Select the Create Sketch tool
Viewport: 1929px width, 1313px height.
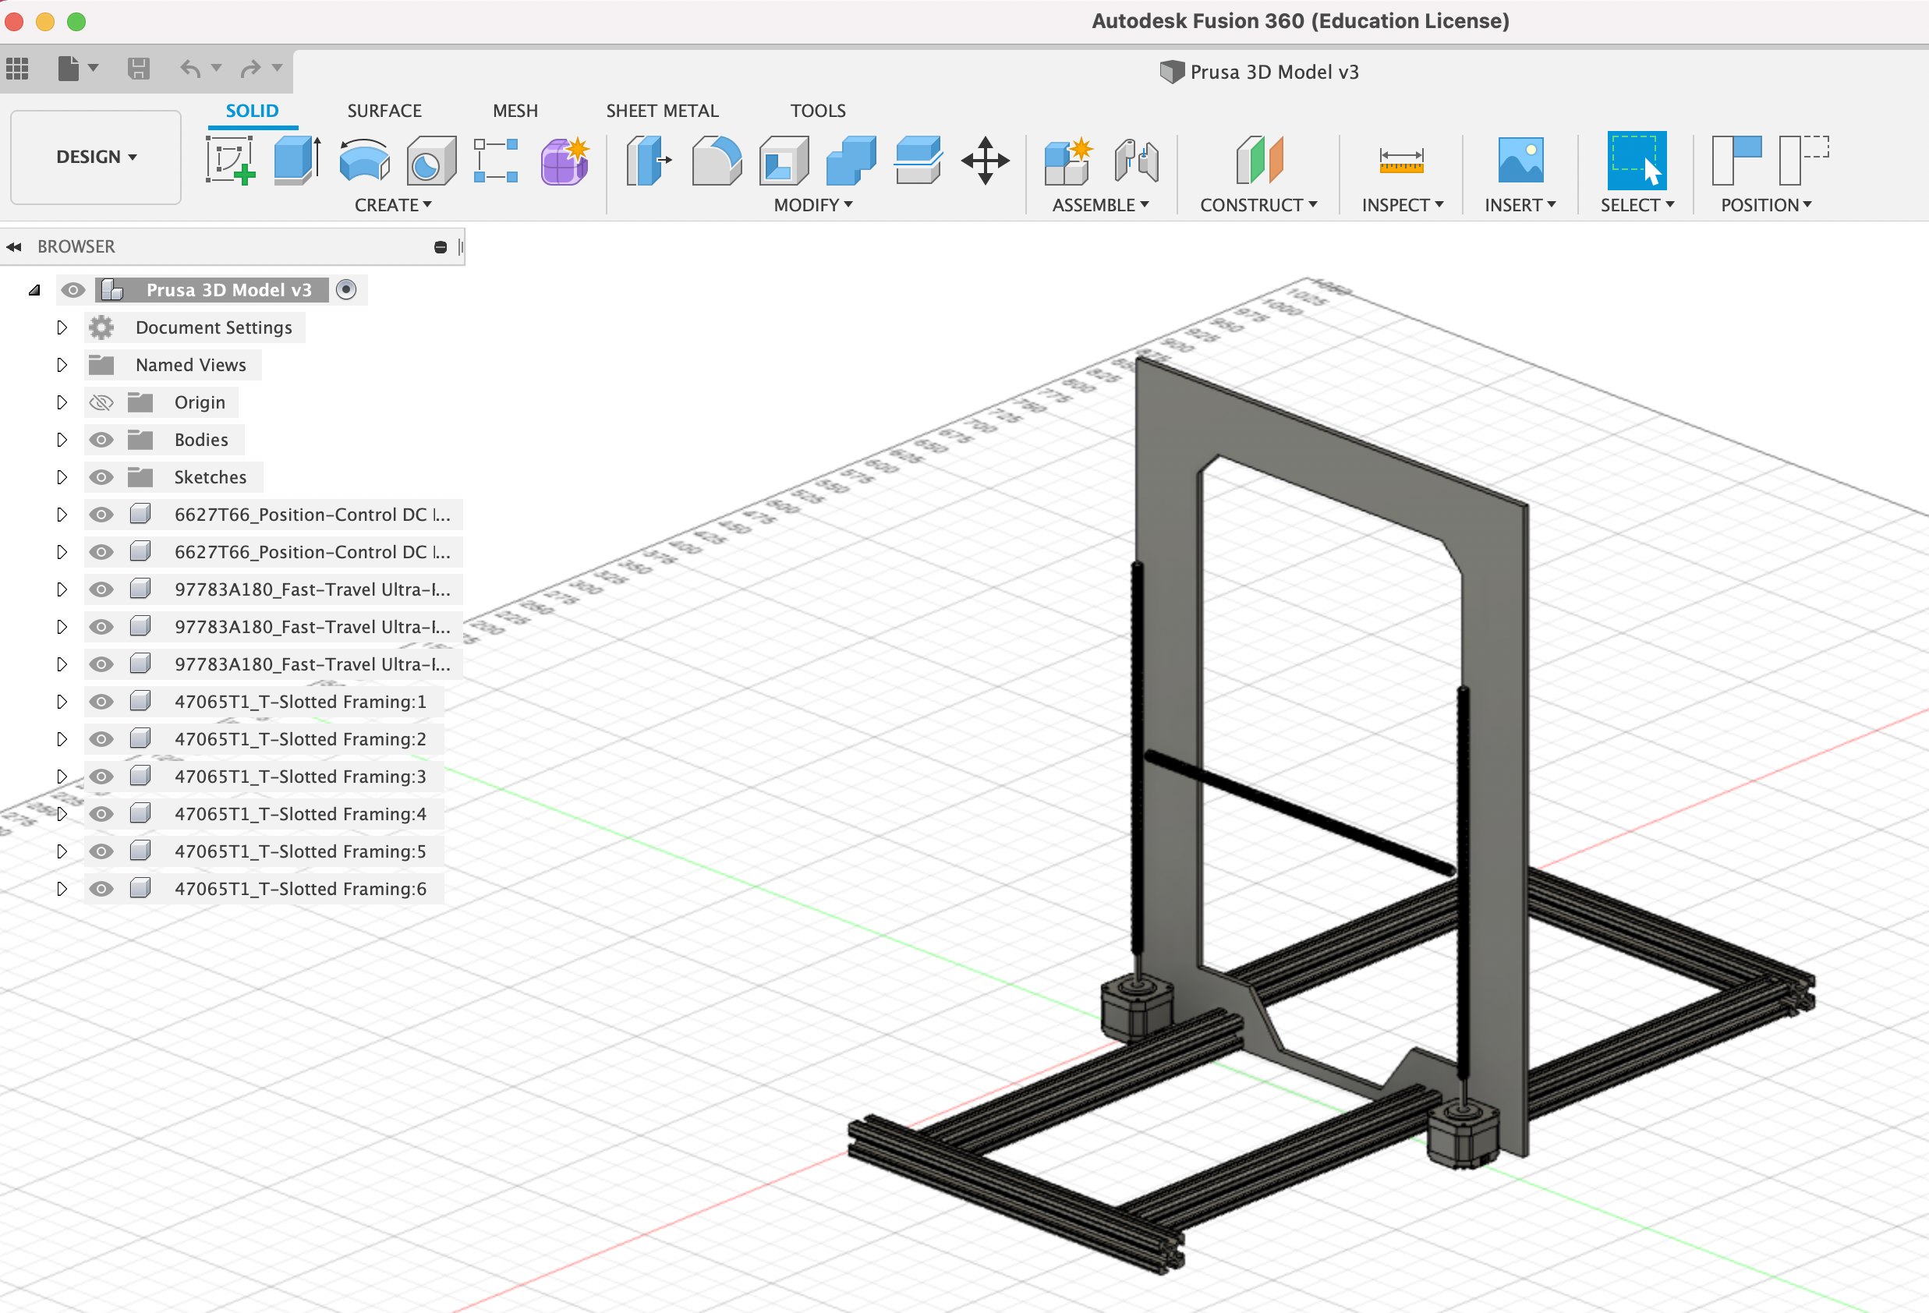click(x=230, y=161)
